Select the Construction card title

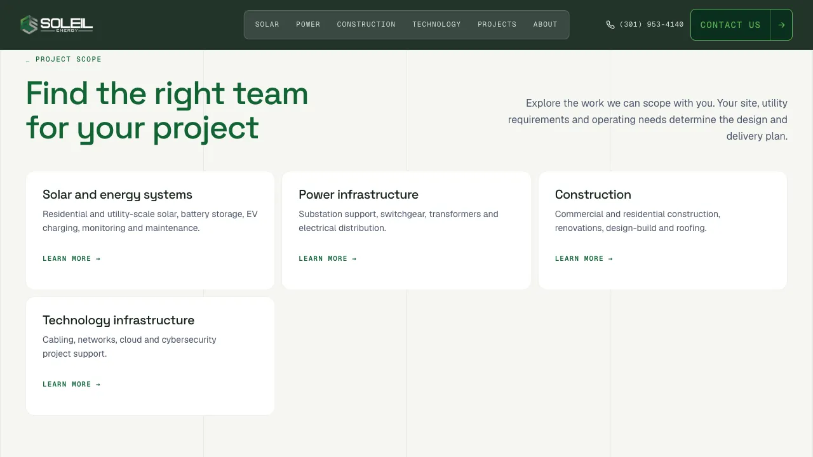(x=593, y=195)
